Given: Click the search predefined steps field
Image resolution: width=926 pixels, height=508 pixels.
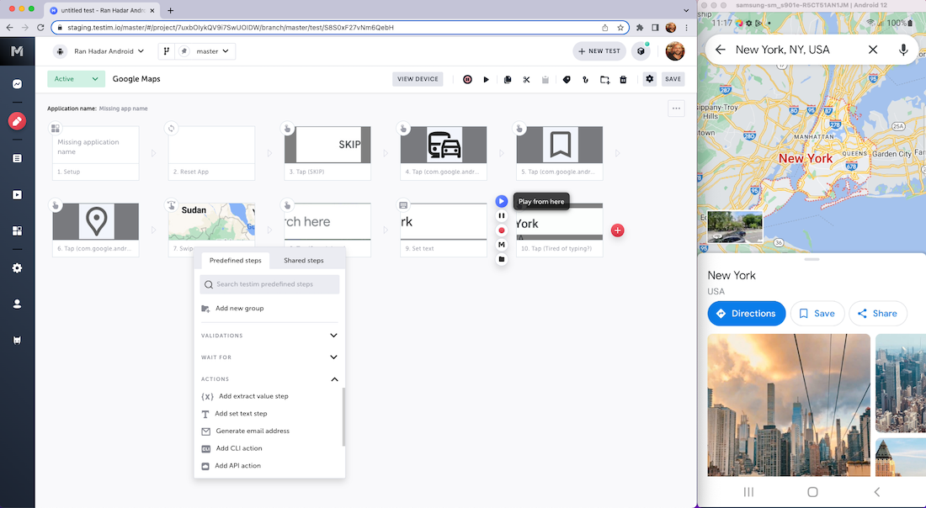Looking at the screenshot, I should [269, 284].
